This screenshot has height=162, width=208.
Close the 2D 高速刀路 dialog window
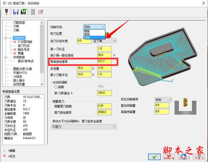(x=203, y=3)
